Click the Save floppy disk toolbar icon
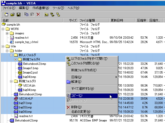 [19, 14]
